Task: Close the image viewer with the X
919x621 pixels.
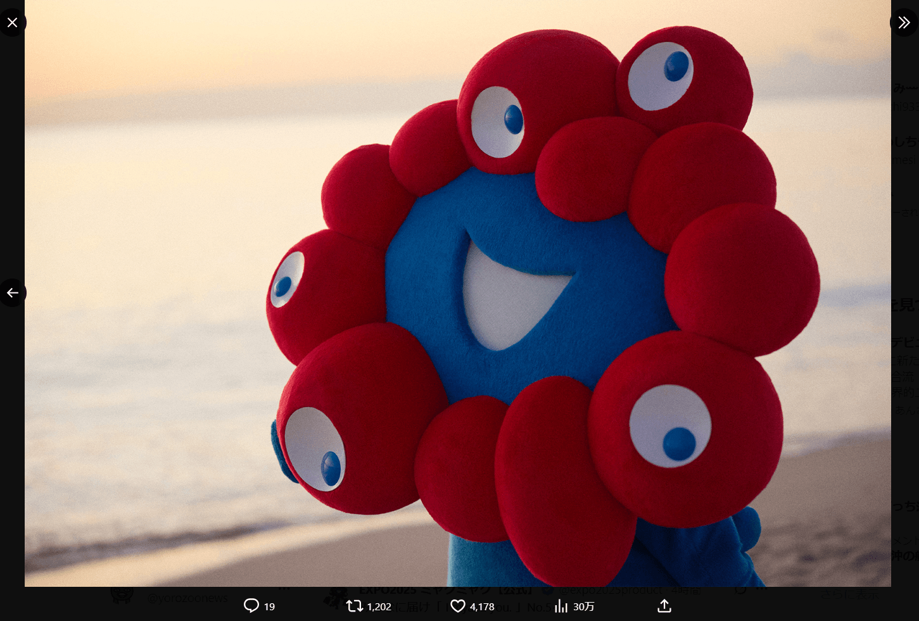Action: pyautogui.click(x=13, y=23)
